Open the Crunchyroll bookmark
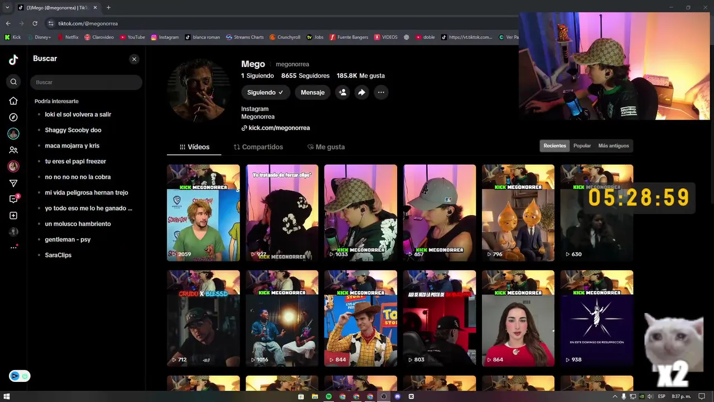Image resolution: width=714 pixels, height=402 pixels. click(285, 37)
